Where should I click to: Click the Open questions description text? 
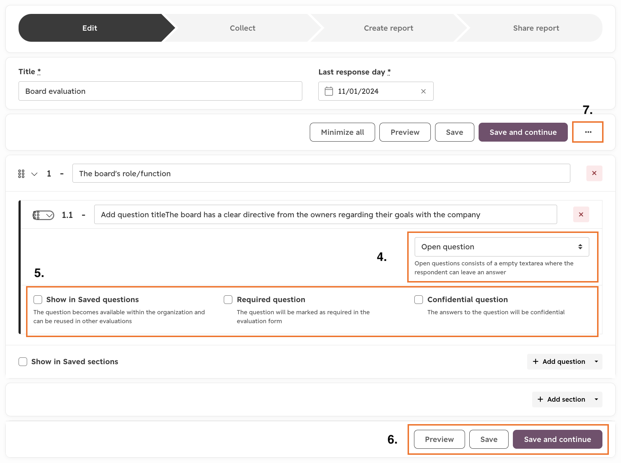pyautogui.click(x=494, y=268)
